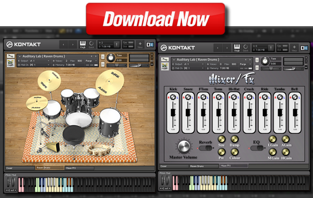
Task: Click next arrow in left Kontakt top toolbar
Action: point(73,45)
